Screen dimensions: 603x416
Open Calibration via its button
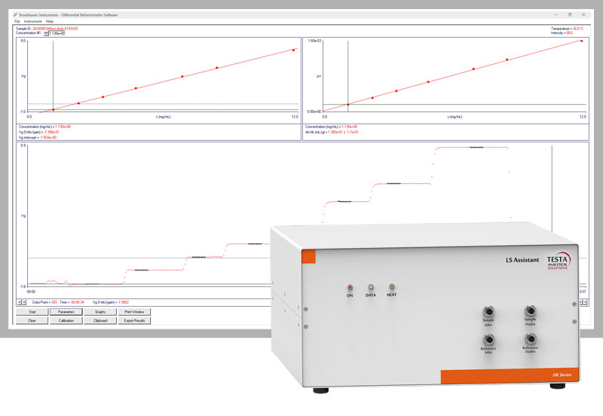point(66,320)
